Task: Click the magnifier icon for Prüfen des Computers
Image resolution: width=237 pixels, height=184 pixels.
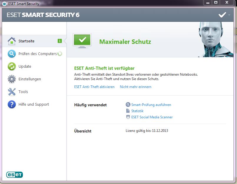Action: pyautogui.click(x=11, y=54)
